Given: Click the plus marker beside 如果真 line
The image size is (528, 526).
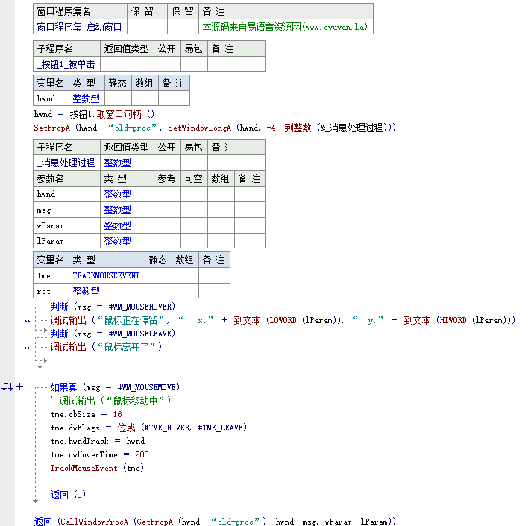Looking at the screenshot, I should pos(20,386).
